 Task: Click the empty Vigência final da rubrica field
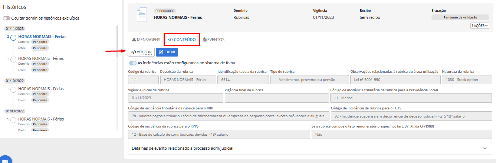277,98
